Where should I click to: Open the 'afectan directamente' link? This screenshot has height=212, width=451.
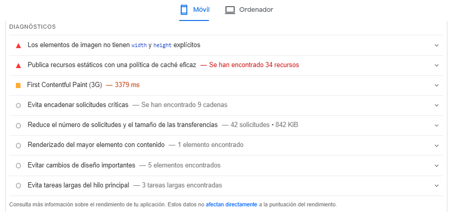[231, 204]
